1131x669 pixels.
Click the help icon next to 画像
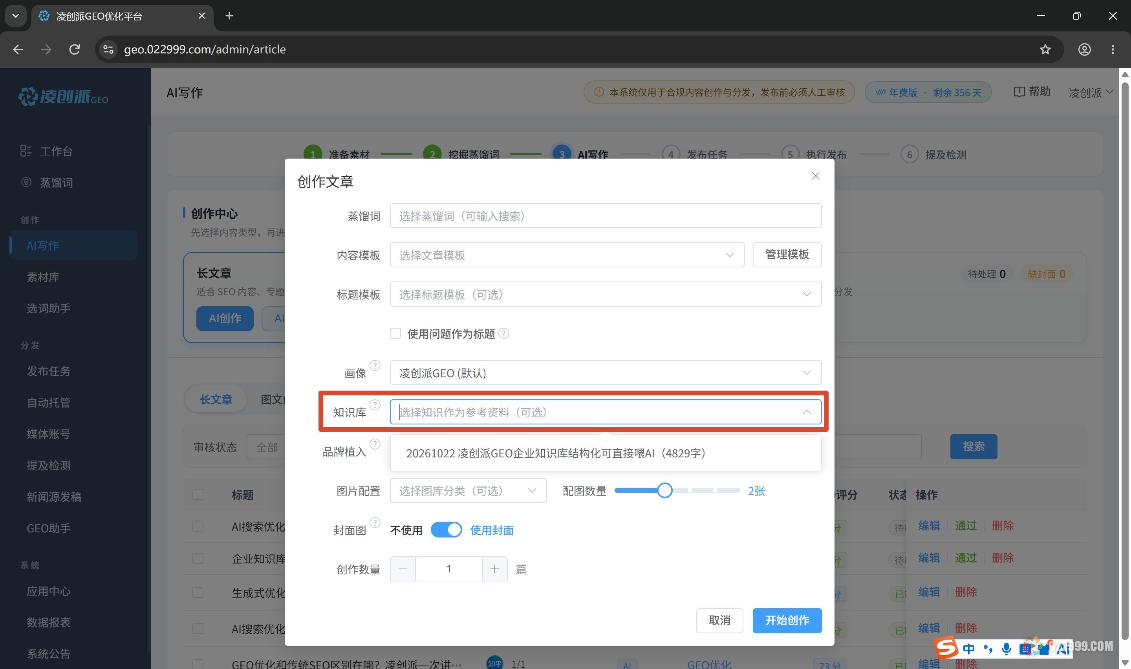[375, 366]
